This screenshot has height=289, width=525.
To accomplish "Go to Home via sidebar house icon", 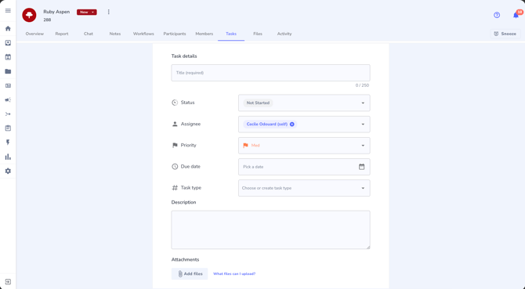I will pyautogui.click(x=8, y=28).
